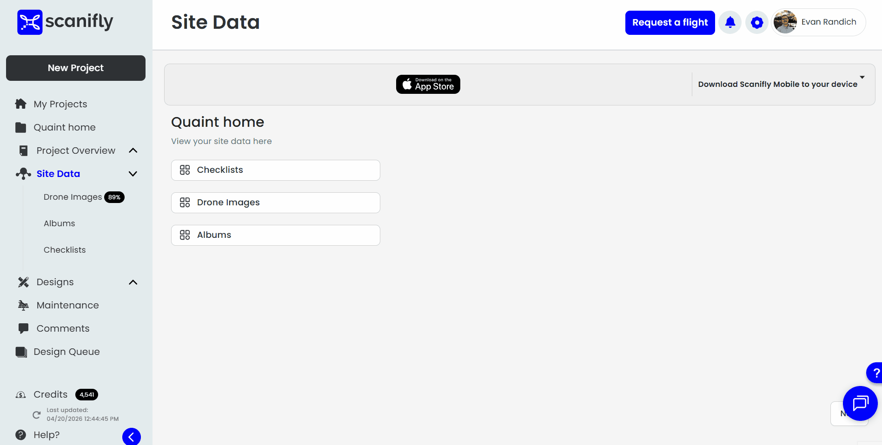This screenshot has width=882, height=445.
Task: Click the blue question mark help button
Action: (875, 373)
